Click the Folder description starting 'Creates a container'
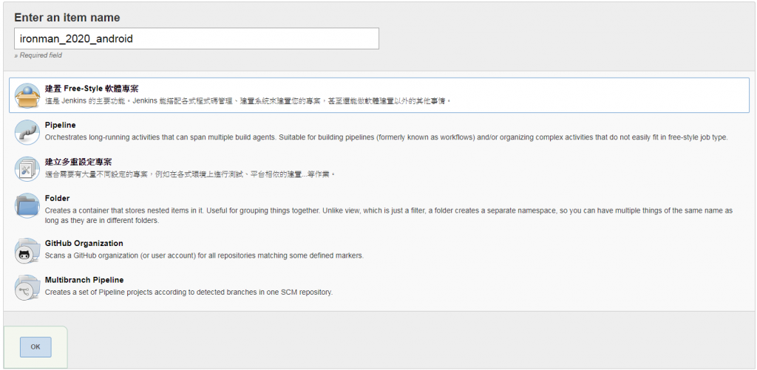 coord(389,216)
